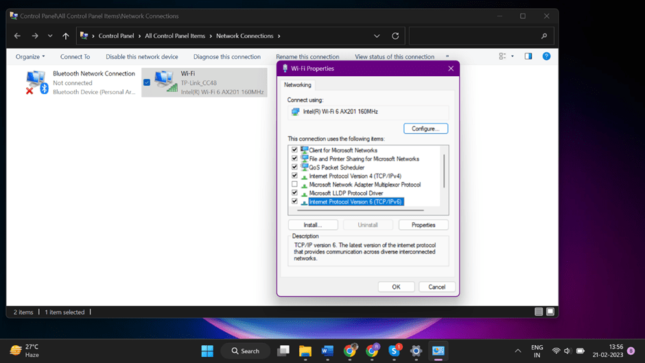This screenshot has height=363, width=645.
Task: Confirm with the OK button
Action: [396, 287]
